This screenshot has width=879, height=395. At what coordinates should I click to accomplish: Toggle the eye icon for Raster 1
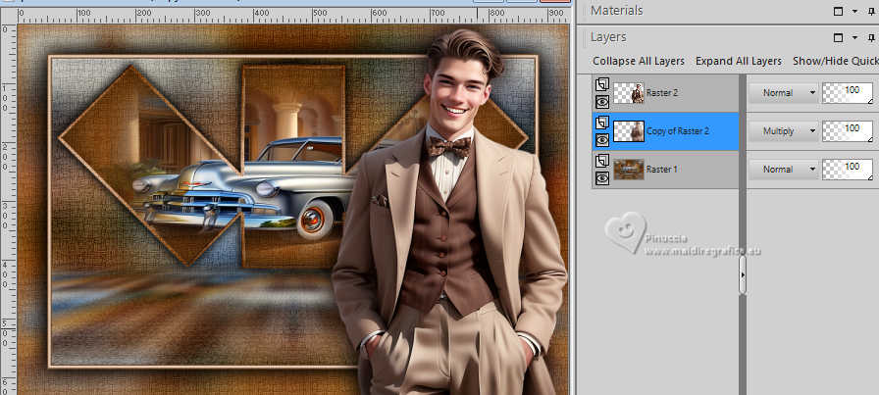[600, 177]
